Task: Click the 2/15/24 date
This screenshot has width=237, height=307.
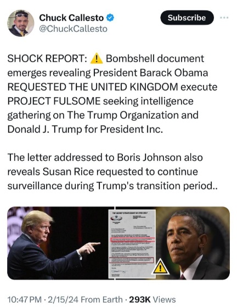Action: 63,299
